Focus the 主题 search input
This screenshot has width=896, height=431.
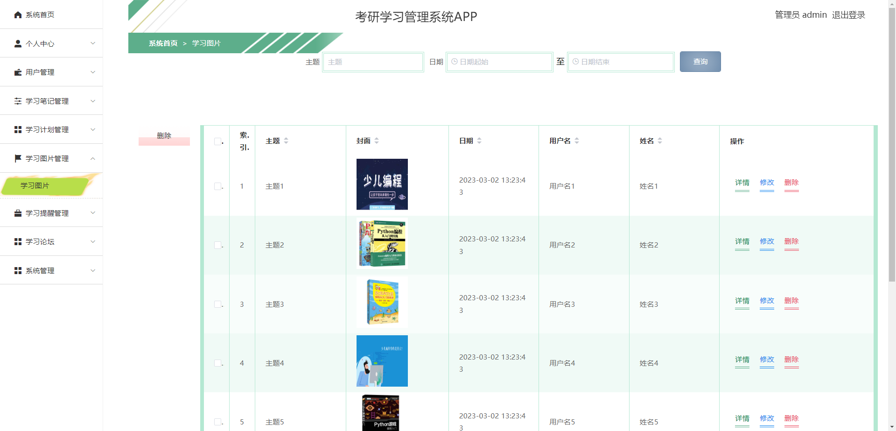(373, 62)
